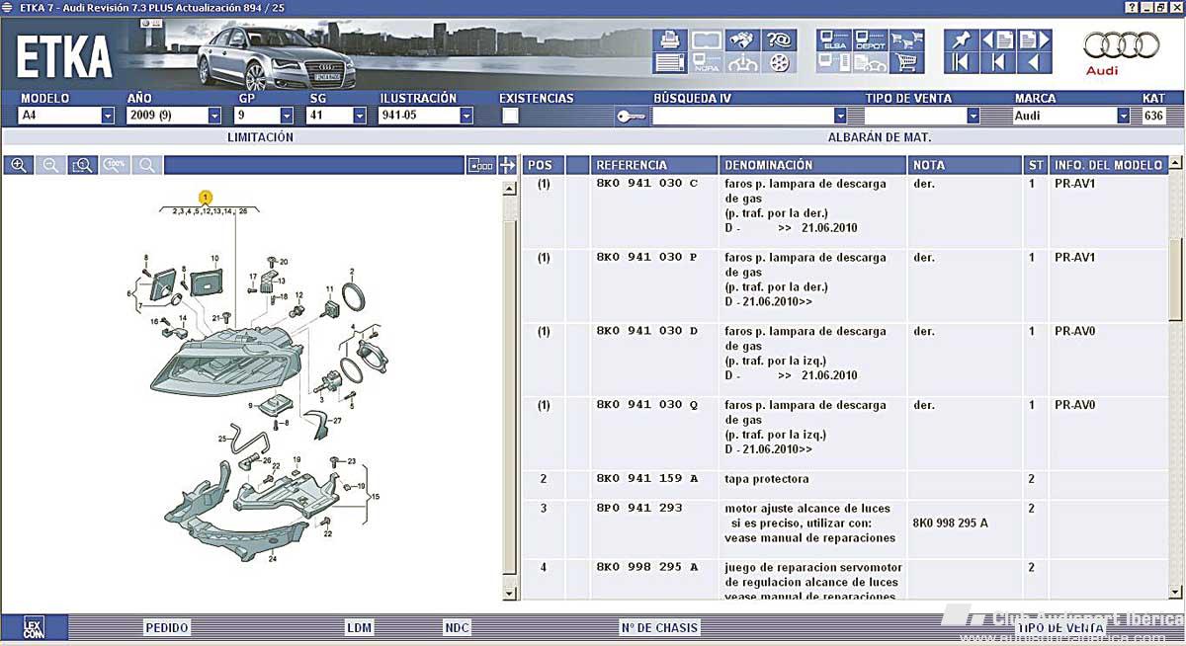Image resolution: width=1186 pixels, height=646 pixels.
Task: Select part 8K0 998 295 A row 4
Action: pyautogui.click(x=845, y=580)
